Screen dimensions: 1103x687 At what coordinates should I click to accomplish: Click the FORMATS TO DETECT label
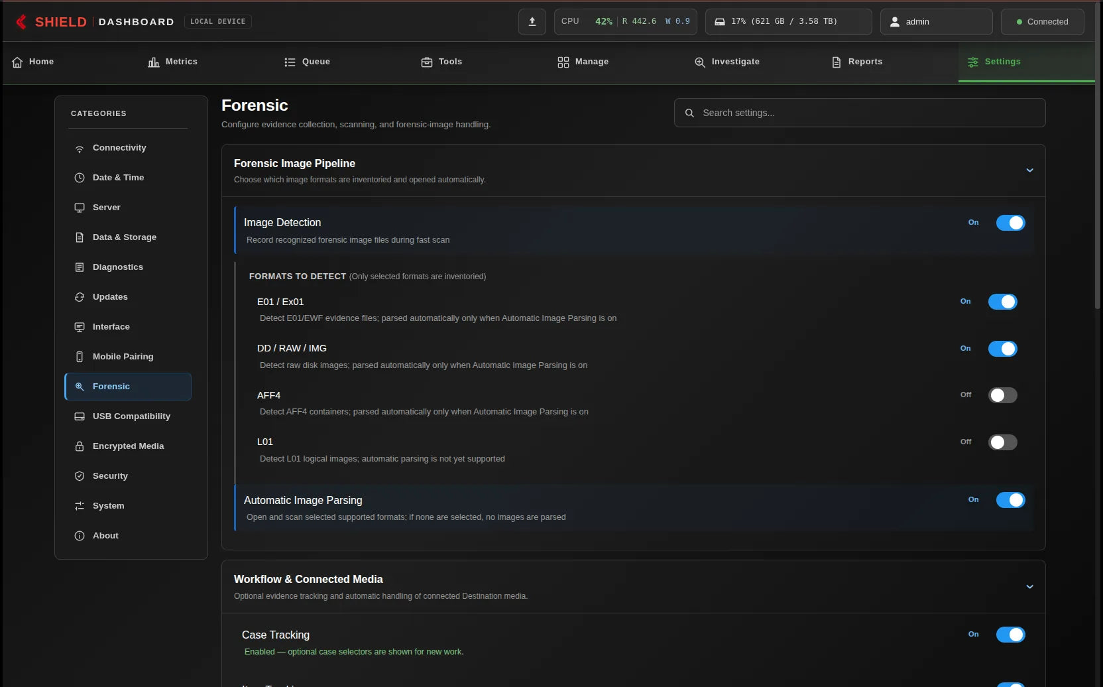point(298,277)
